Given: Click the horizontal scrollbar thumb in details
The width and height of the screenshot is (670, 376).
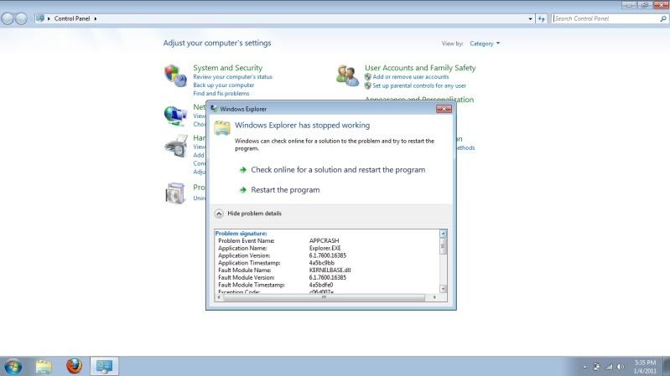Looking at the screenshot, I should click(324, 297).
